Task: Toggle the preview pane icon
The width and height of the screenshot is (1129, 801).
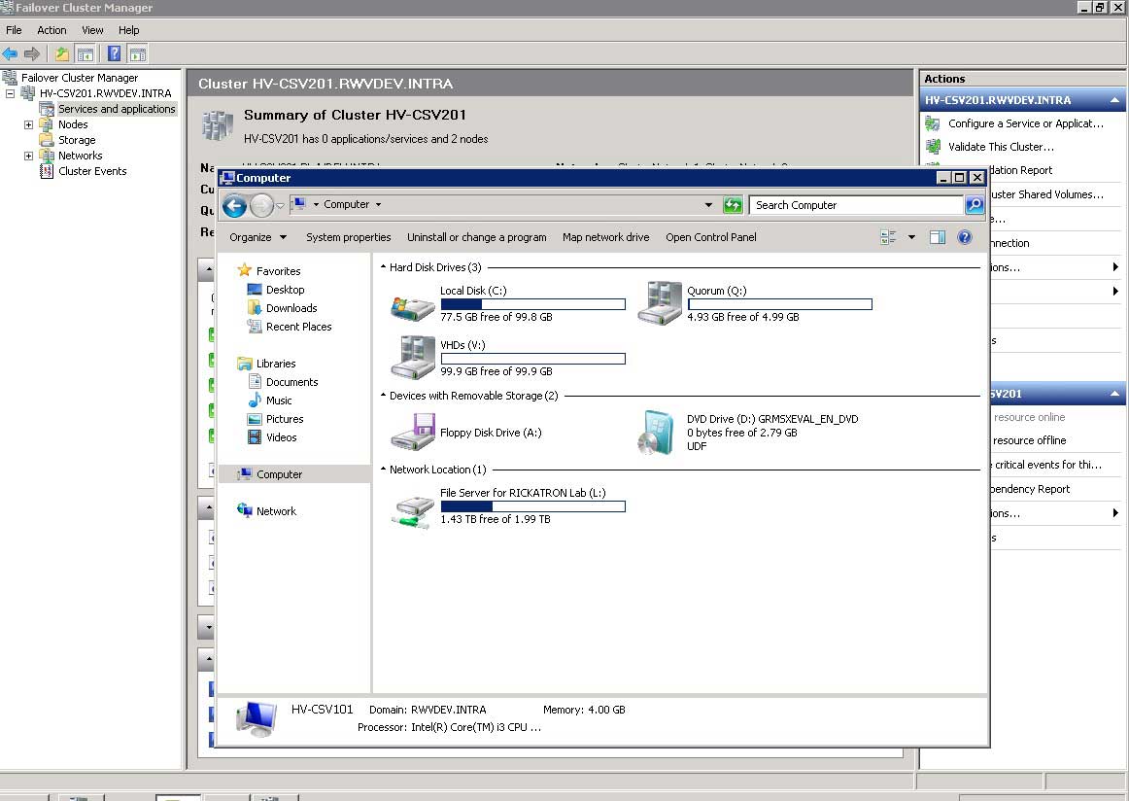Action: click(x=938, y=237)
